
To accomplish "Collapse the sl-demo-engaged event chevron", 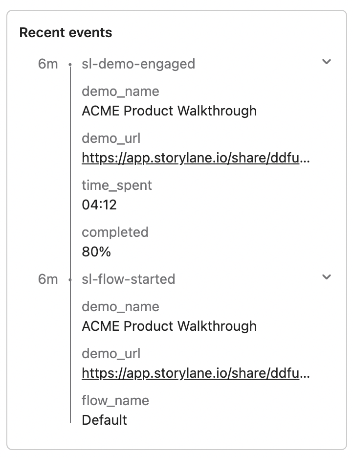I will click(327, 62).
